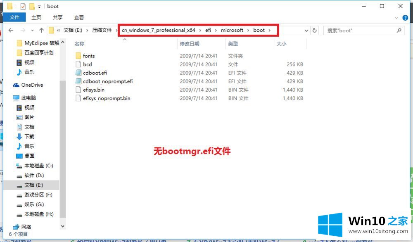Viewport: 413px width, 242px height.
Task: Select cdboot_noprompt.efi file name
Action: coord(108,81)
